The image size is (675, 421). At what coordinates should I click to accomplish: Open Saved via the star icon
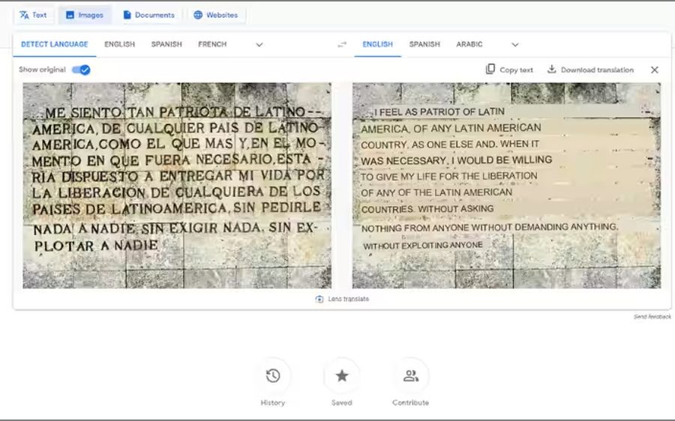(342, 376)
